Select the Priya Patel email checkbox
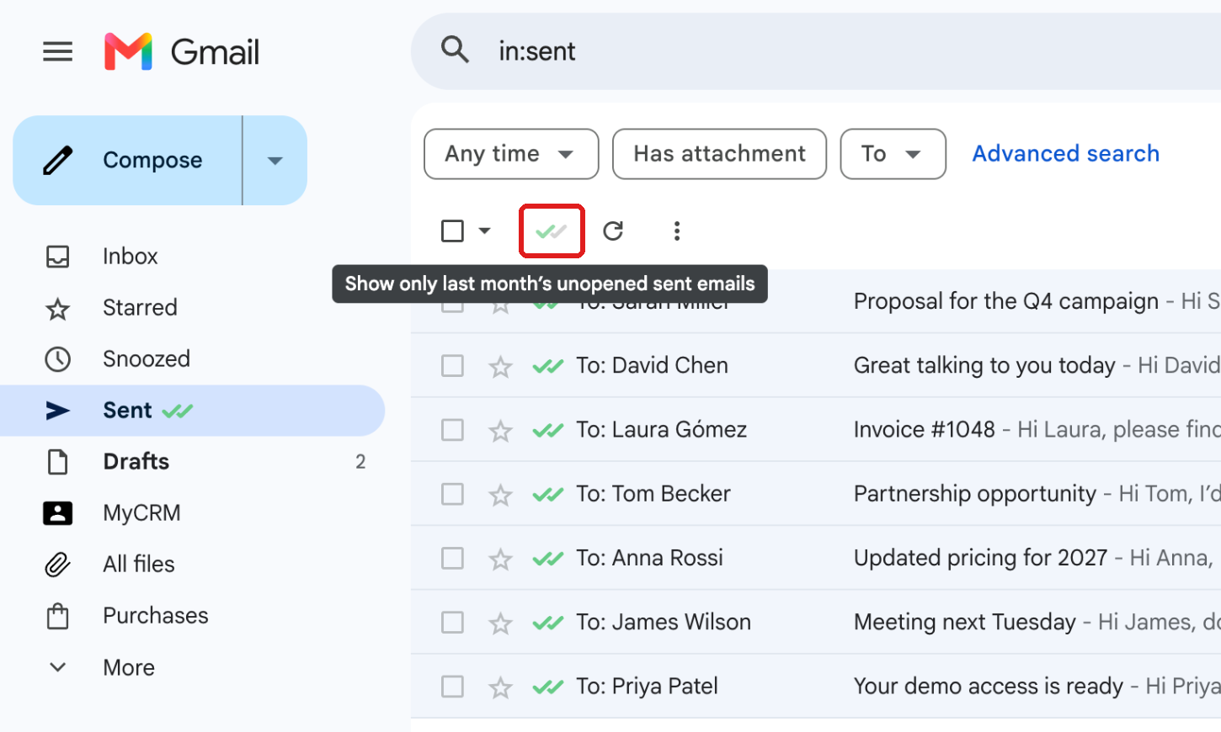Viewport: 1221px width, 732px height. pos(452,687)
